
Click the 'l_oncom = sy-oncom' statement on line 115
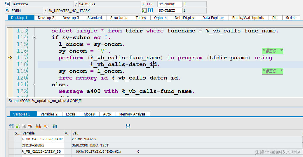(x=92, y=44)
